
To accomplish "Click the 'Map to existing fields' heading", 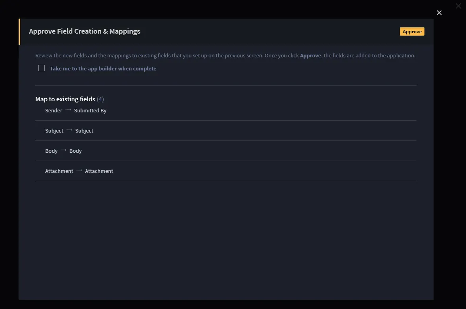I will click(x=65, y=99).
